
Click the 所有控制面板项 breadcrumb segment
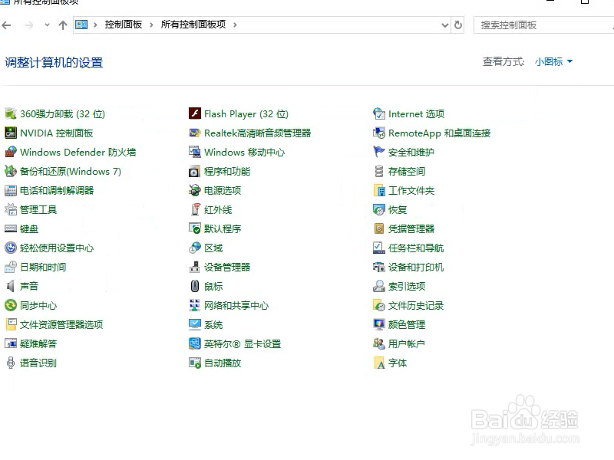click(x=193, y=25)
